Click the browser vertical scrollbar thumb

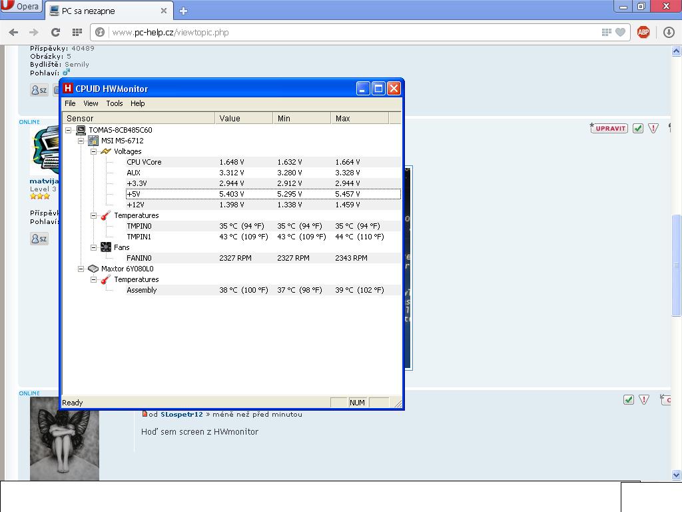point(677,265)
